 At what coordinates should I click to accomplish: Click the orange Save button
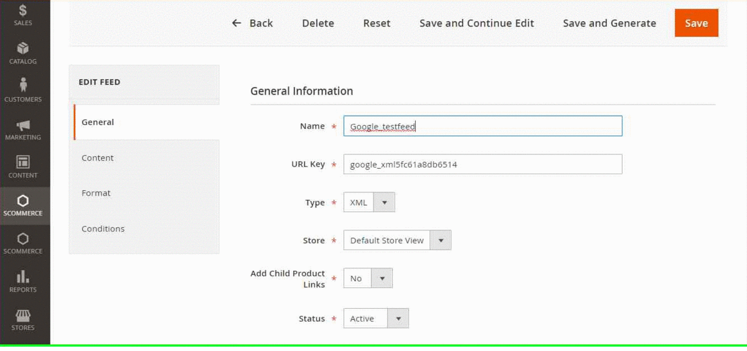pos(696,23)
